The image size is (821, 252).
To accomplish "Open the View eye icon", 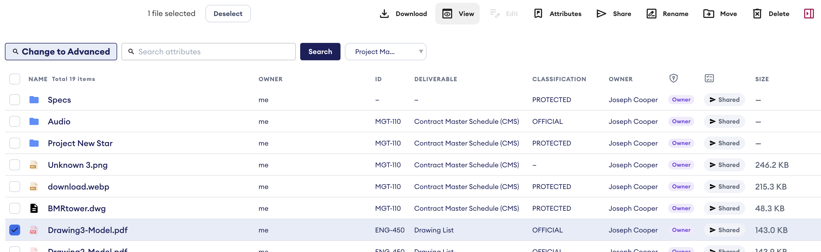I will 447,14.
